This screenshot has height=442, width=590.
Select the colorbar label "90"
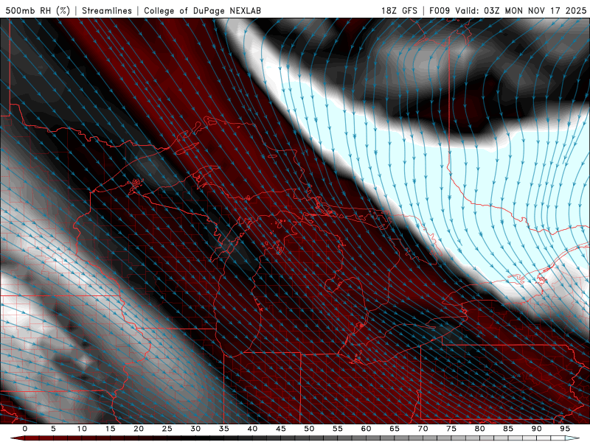pos(537,429)
